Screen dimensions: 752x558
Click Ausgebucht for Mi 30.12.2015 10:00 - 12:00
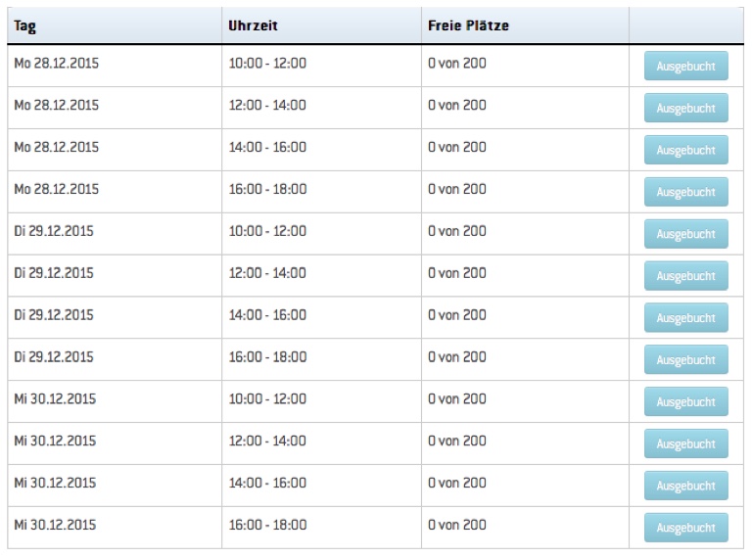(685, 402)
